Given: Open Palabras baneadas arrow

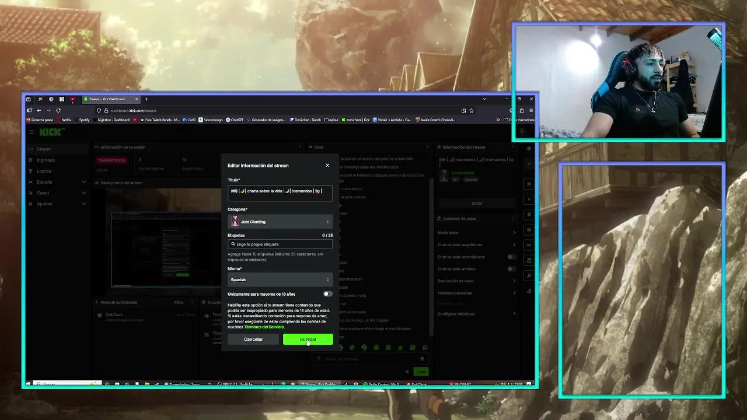Looking at the screenshot, I should coord(514,293).
